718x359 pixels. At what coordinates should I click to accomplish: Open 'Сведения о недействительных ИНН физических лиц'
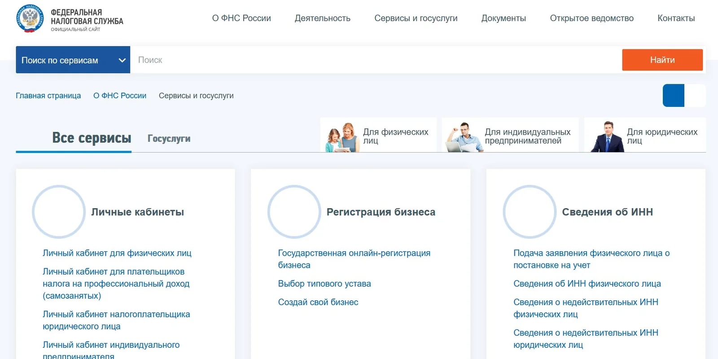pos(586,308)
